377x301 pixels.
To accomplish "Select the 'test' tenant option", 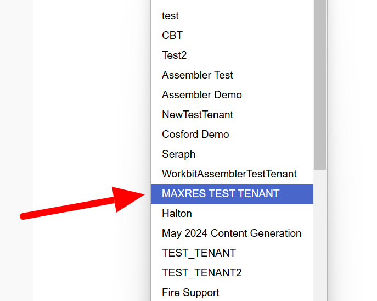I will 171,16.
